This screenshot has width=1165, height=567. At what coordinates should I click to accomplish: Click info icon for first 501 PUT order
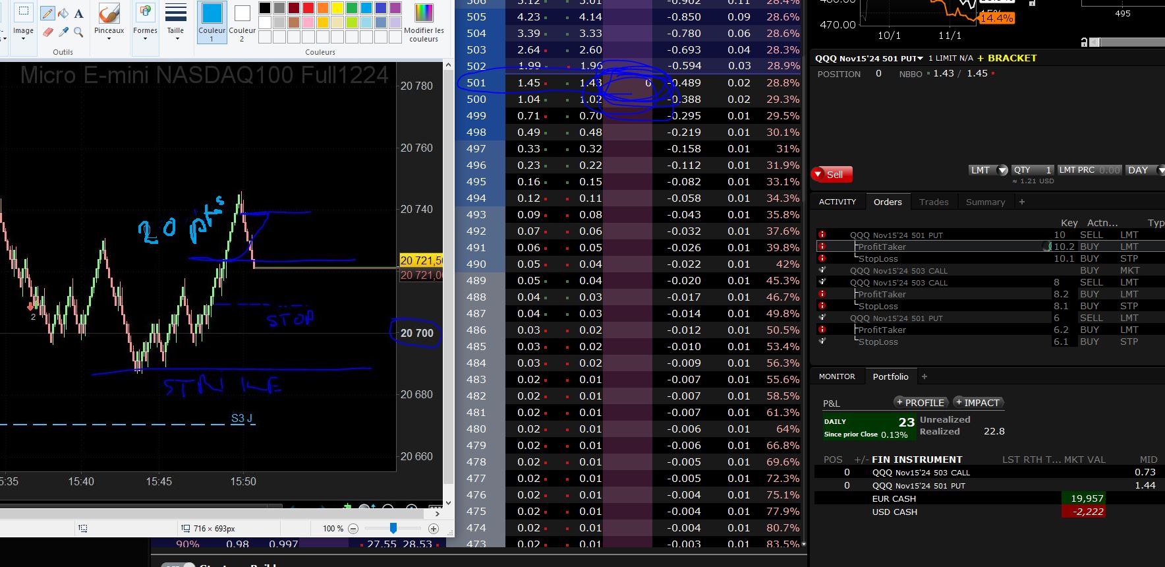click(822, 235)
